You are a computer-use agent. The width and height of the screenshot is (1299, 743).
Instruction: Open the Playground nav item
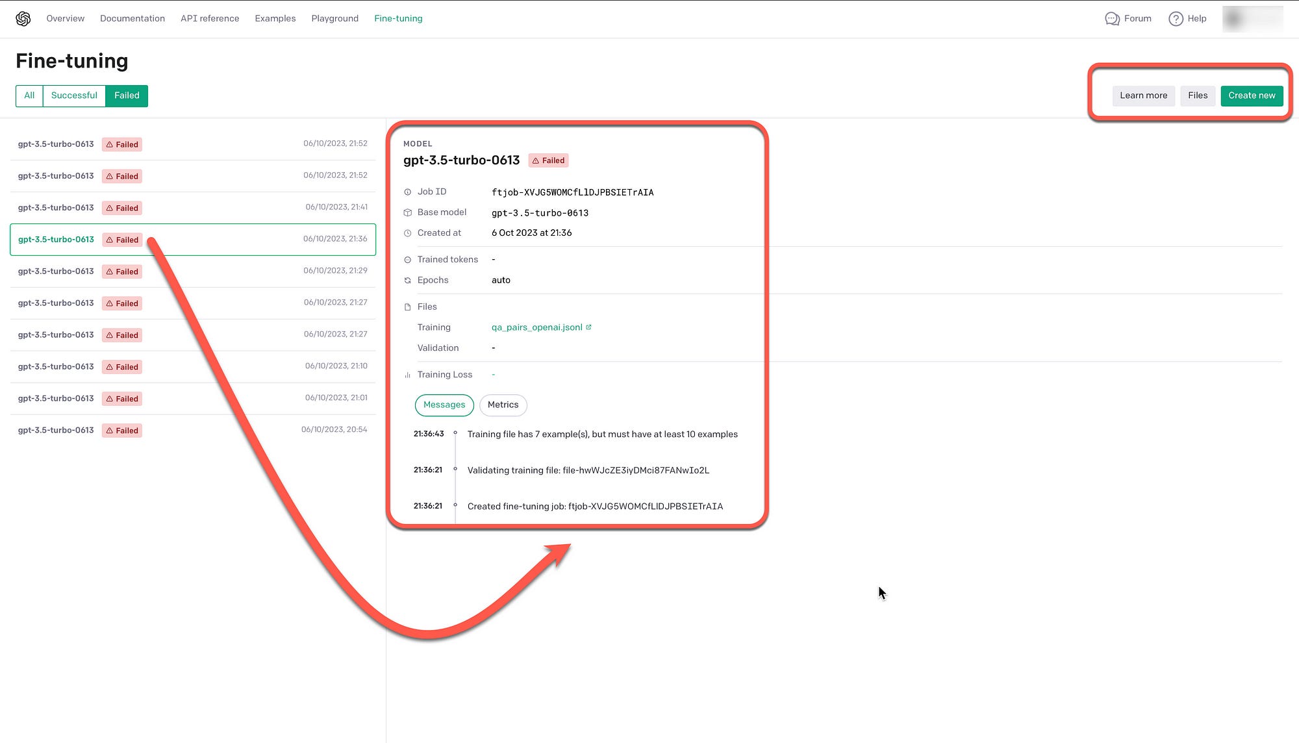point(334,19)
